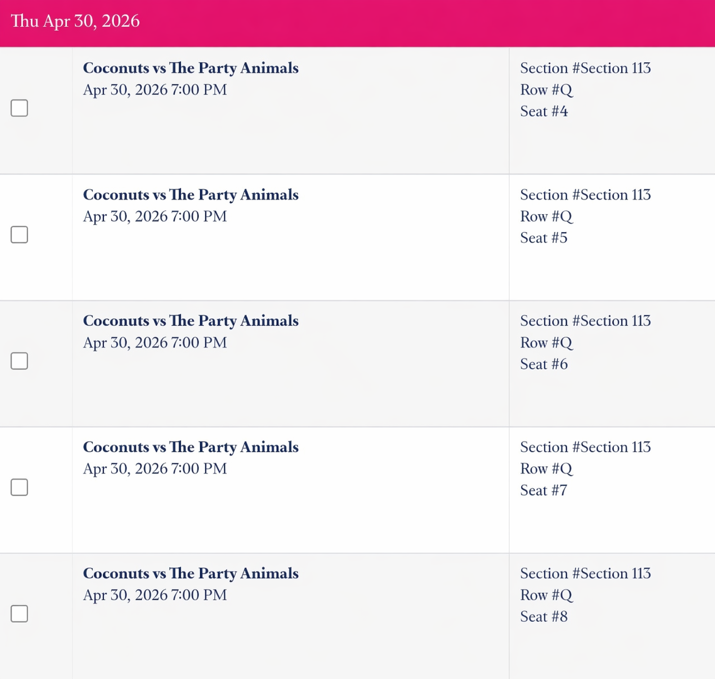Click Section 113 text in Seat #5 row

click(x=585, y=194)
